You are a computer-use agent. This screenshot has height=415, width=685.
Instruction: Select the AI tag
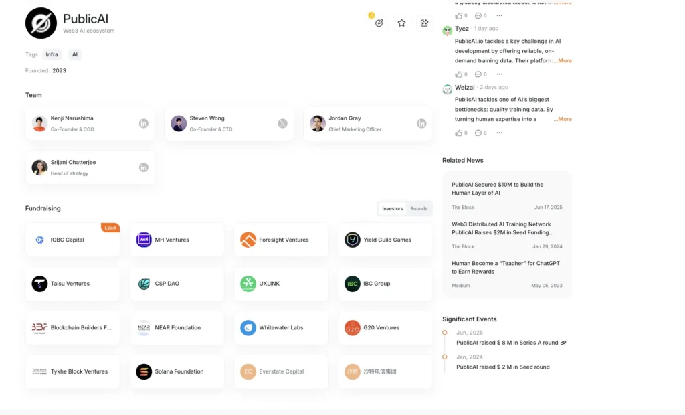point(75,54)
